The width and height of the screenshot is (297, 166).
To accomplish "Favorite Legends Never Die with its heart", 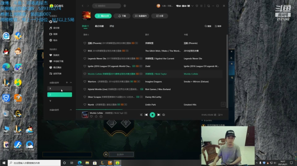I will tap(85, 58).
